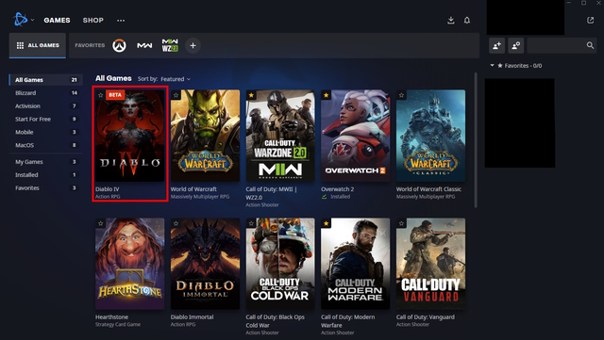Pop out the social panel window
Screen dimensions: 604x340
(x=590, y=20)
